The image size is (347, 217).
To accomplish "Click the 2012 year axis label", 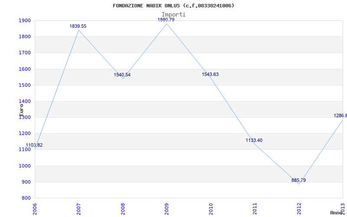I will click(299, 209).
